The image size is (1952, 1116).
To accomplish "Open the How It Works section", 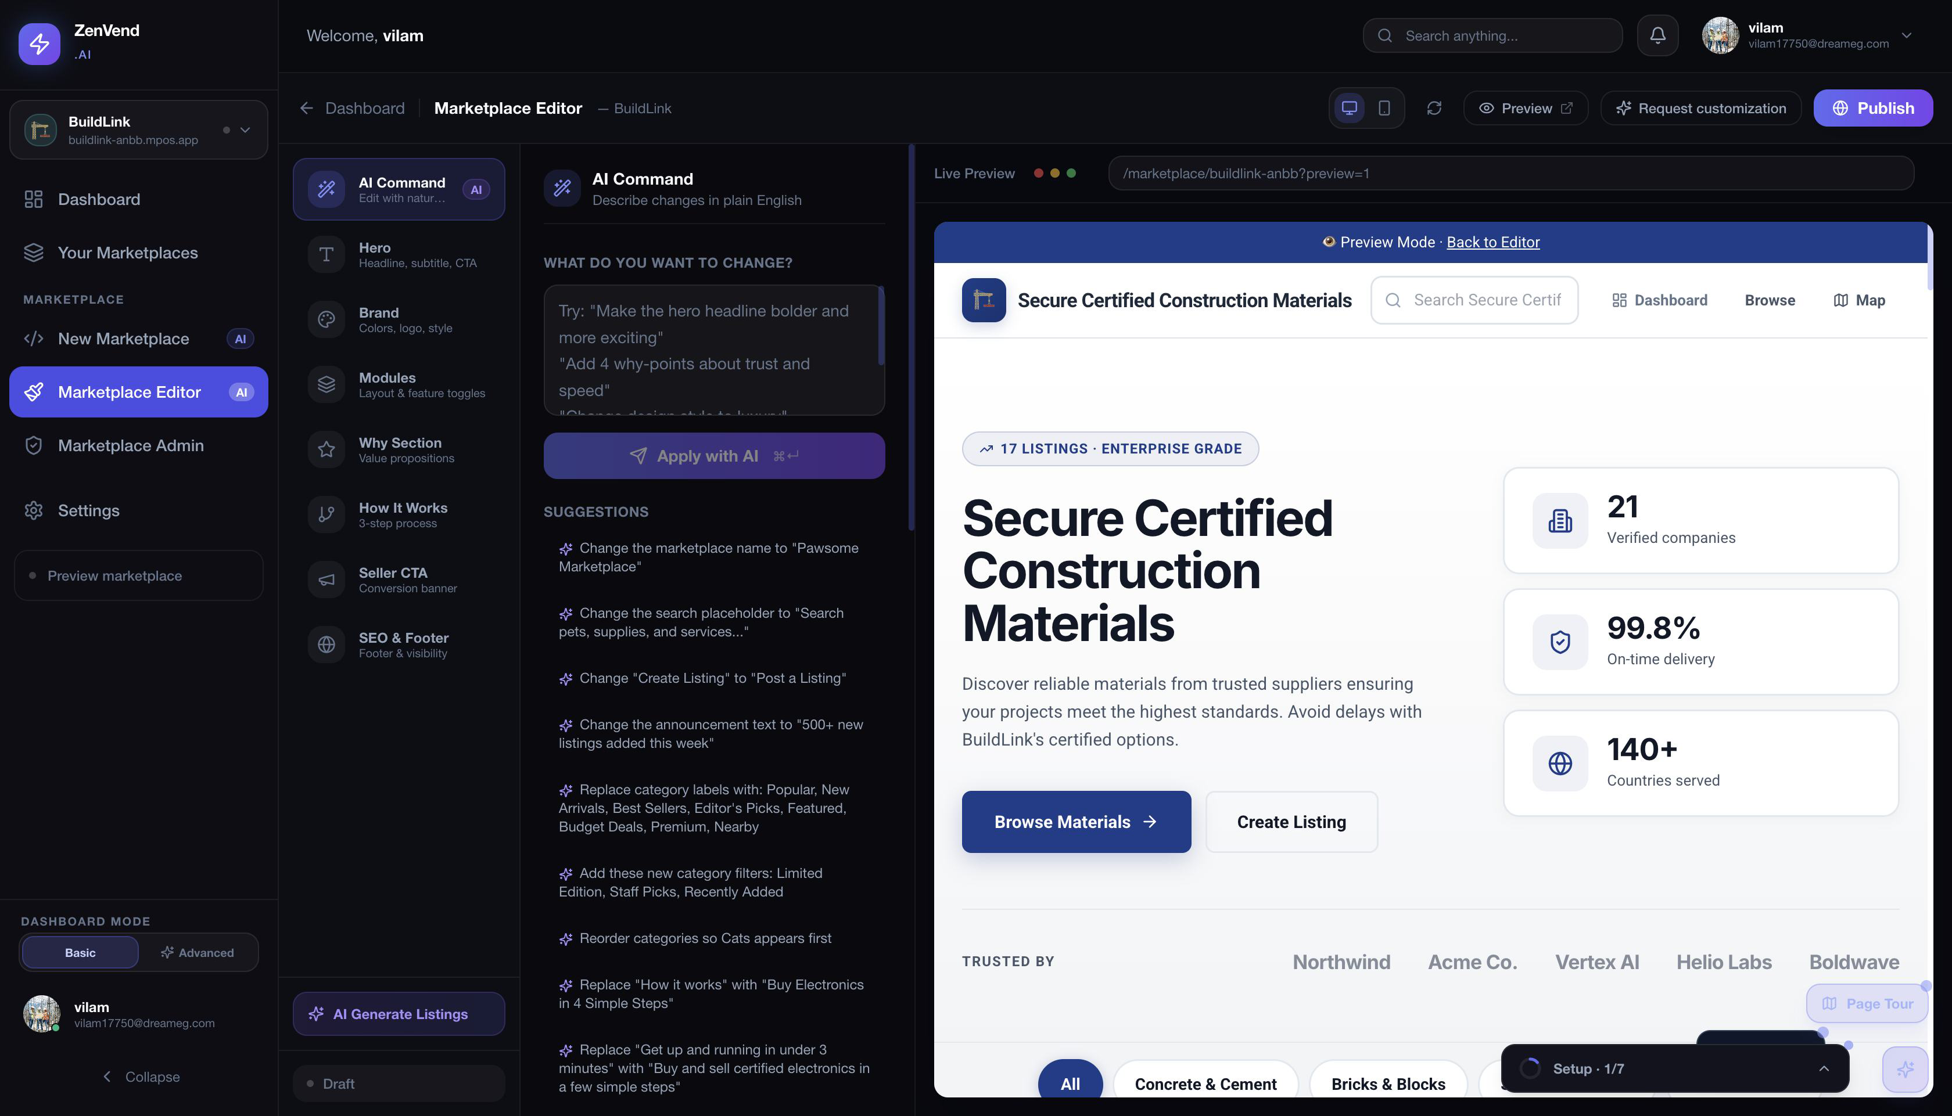I will click(x=399, y=515).
